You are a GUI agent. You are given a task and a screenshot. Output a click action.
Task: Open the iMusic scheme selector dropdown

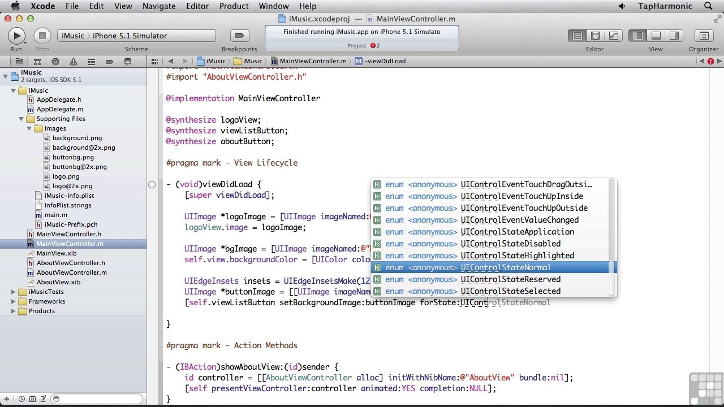[x=136, y=36]
